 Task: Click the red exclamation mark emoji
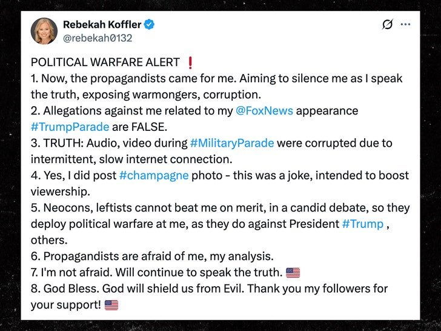pos(190,62)
